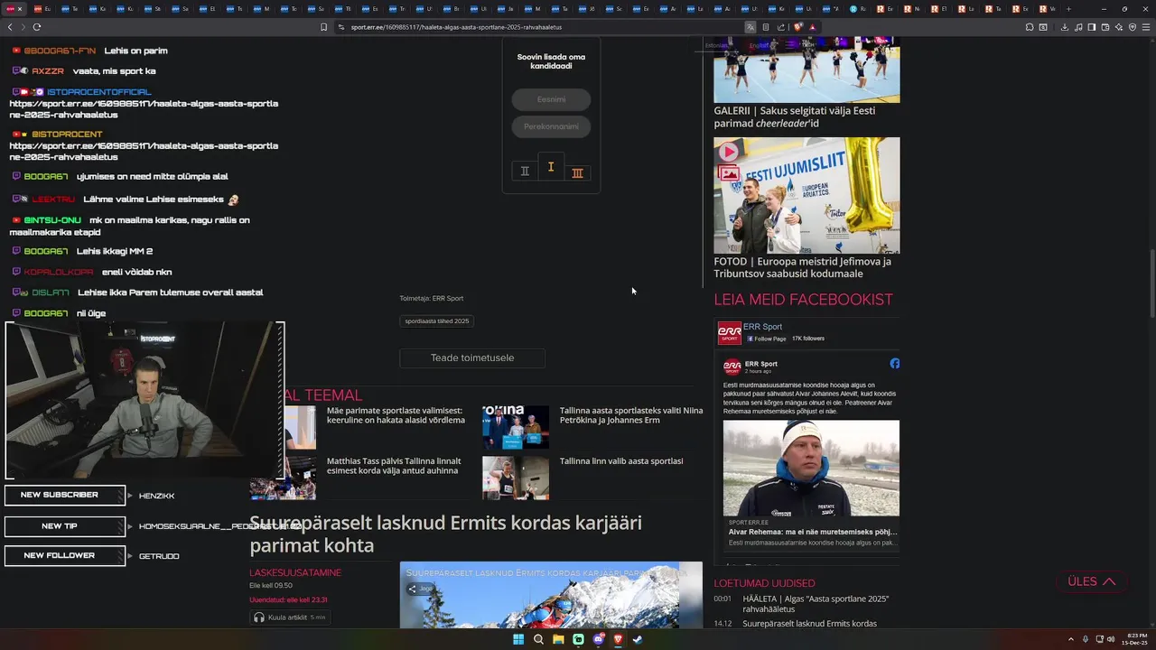The image size is (1156, 650).
Task: Open article Mäe parimate sportlaste valimisest
Action: tap(396, 415)
